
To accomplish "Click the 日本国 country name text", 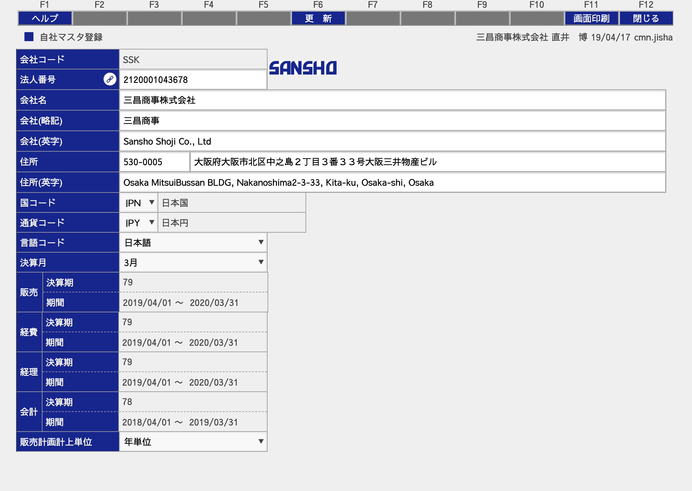I will point(175,203).
